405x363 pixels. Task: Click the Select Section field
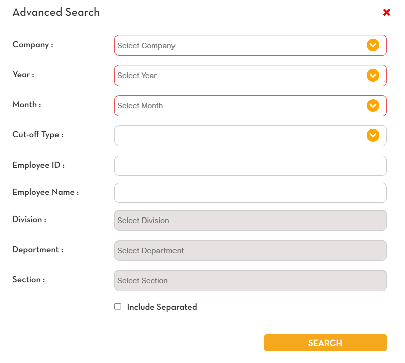coord(250,280)
